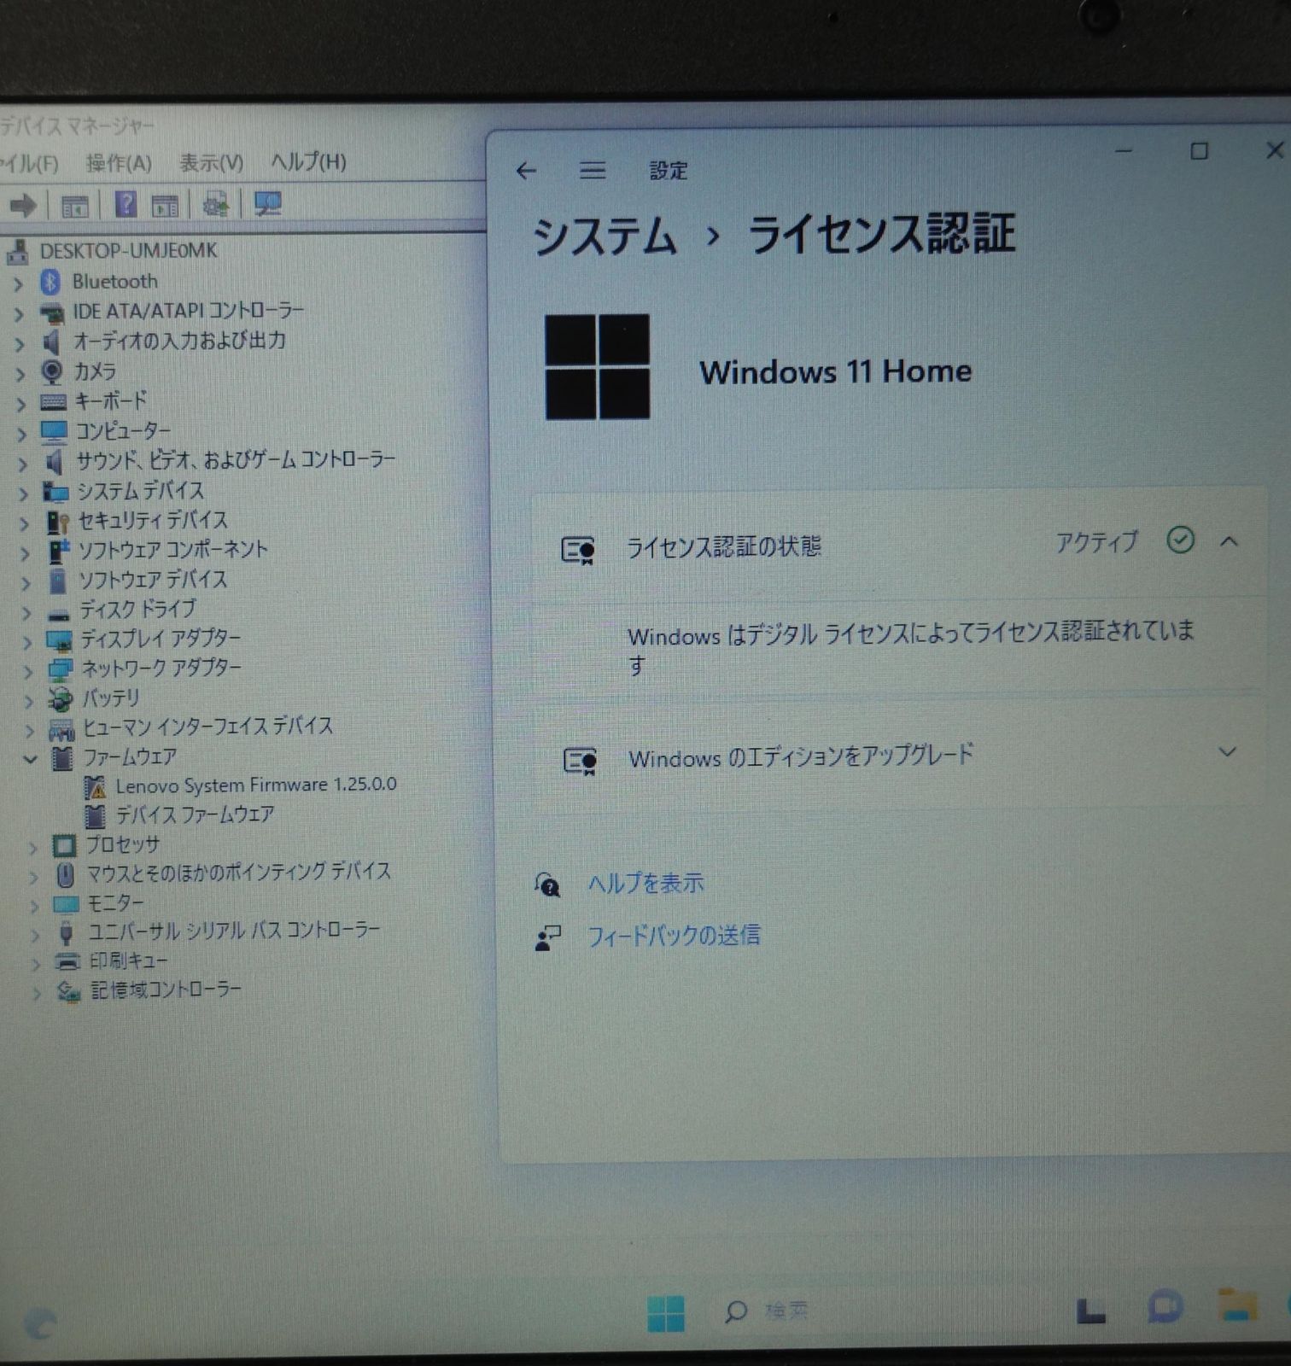Select the DESKTOP-UMJE0MK root node

(129, 251)
